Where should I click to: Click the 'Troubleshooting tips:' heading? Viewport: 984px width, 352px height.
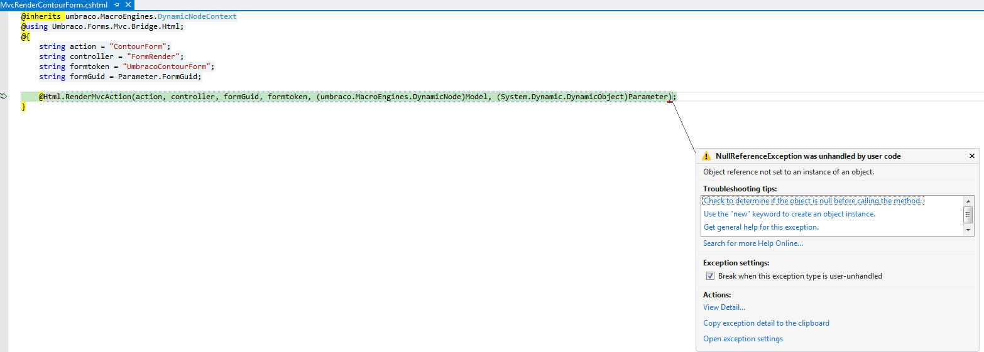click(740, 189)
